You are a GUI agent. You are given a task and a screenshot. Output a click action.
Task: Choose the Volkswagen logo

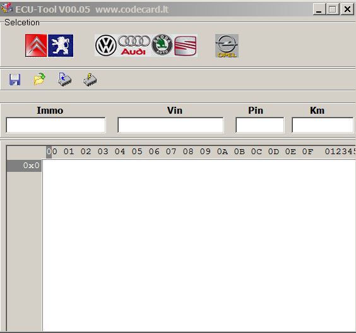tap(106, 45)
